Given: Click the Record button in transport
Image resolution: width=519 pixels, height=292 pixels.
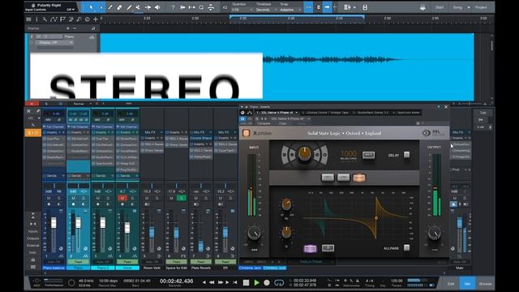Looking at the screenshot, I should [x=267, y=283].
